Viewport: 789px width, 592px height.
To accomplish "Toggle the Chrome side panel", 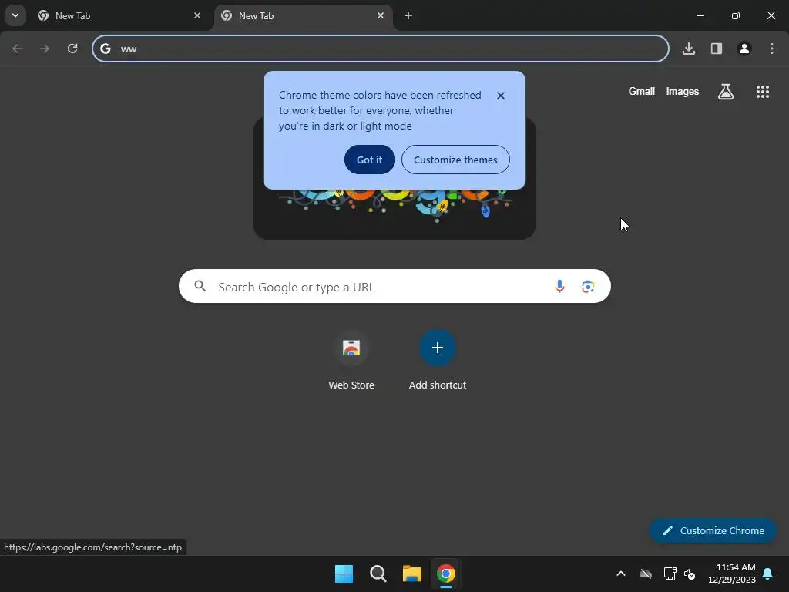I will pos(717,49).
